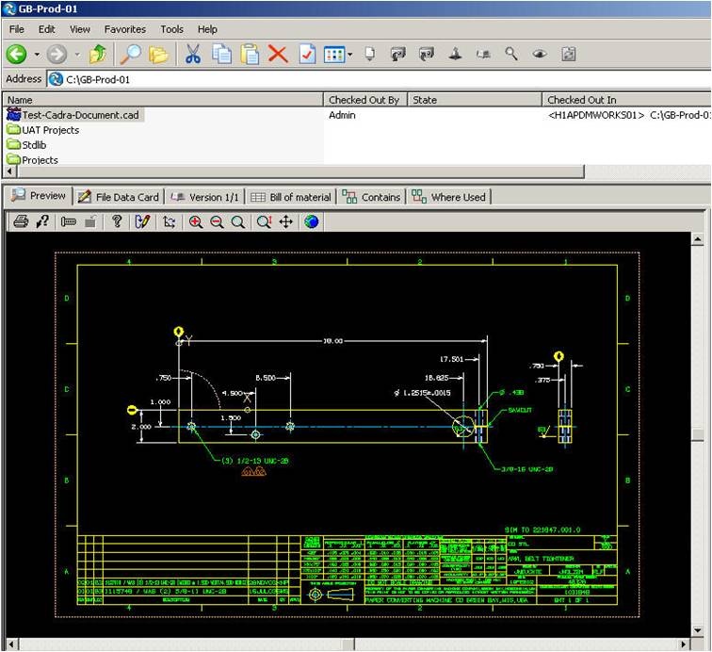This screenshot has height=652, width=712.
Task: Open the Back button history dropdown
Action: coord(37,55)
